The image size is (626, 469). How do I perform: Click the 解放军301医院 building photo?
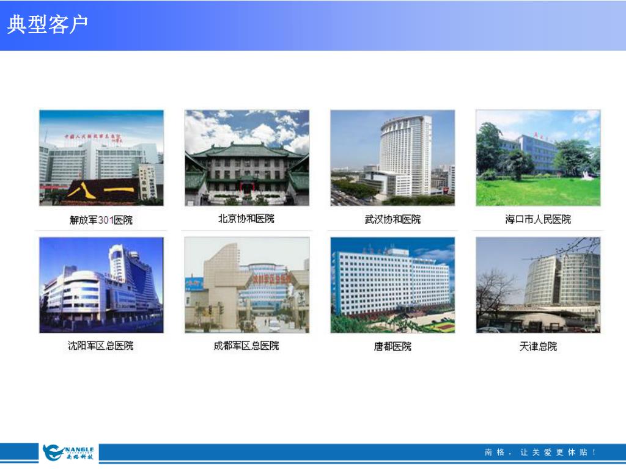[101, 158]
